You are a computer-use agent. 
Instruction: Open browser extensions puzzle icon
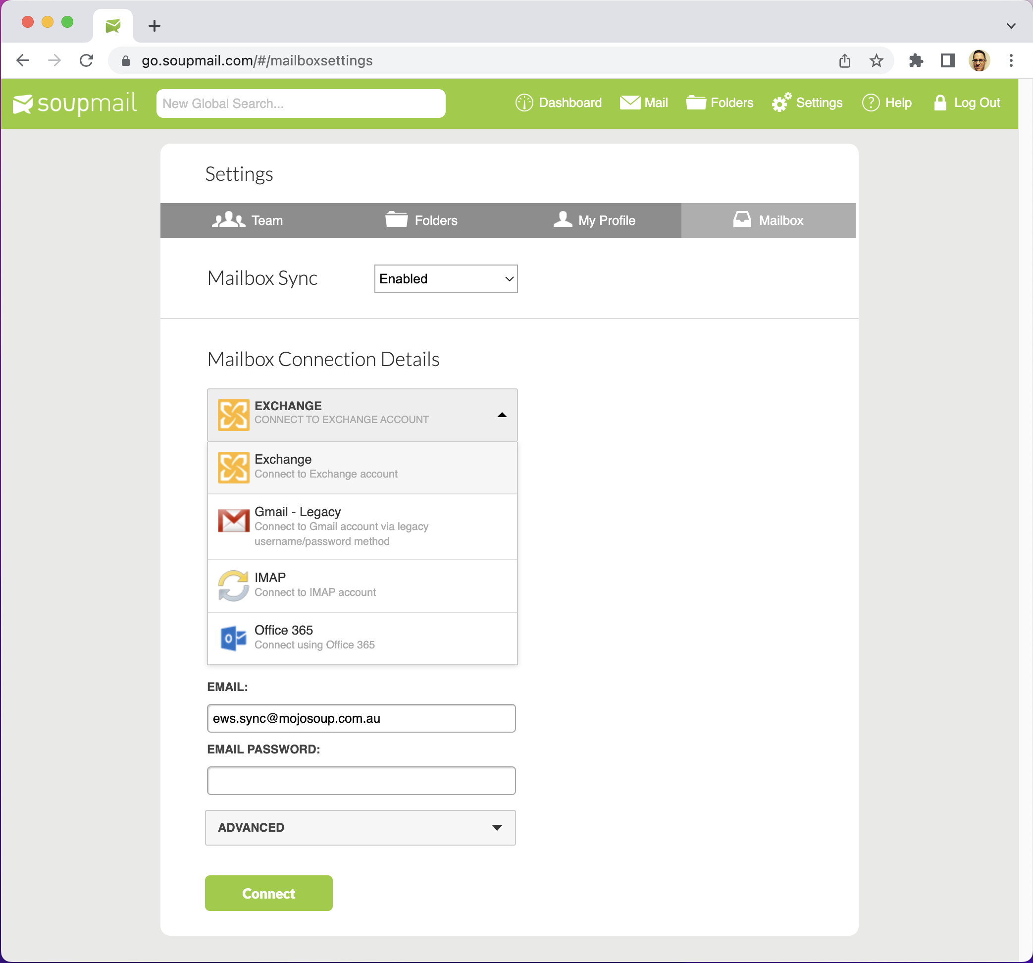tap(916, 61)
